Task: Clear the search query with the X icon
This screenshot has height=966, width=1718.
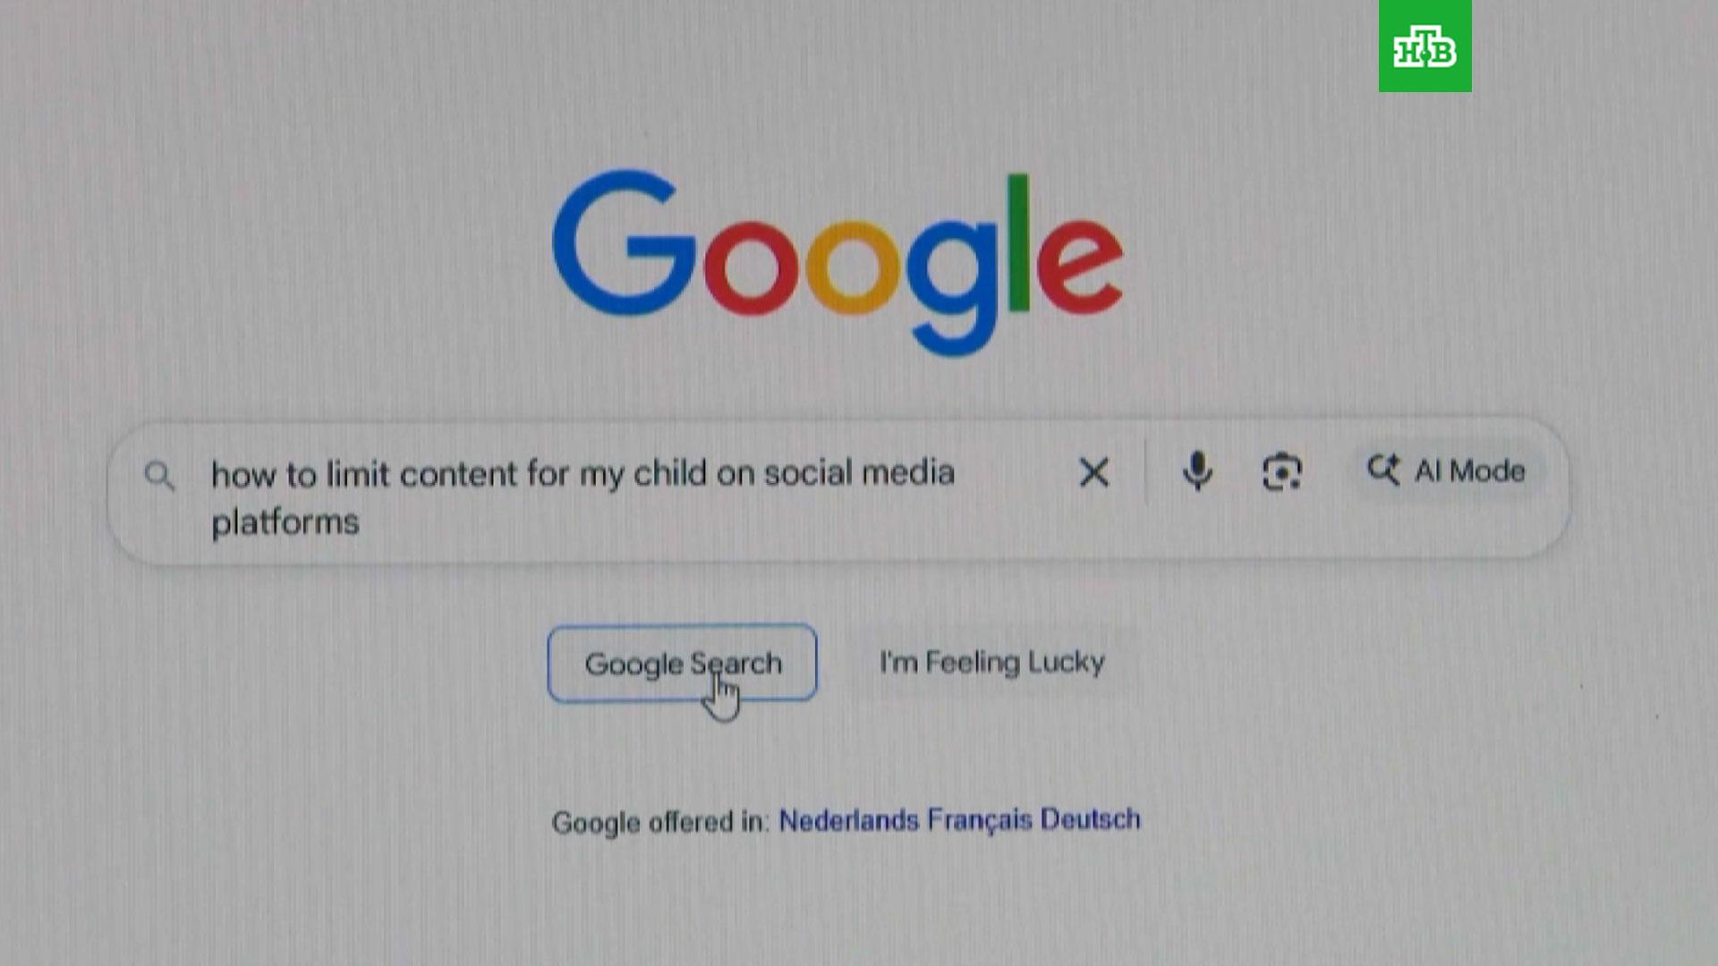Action: click(x=1093, y=472)
